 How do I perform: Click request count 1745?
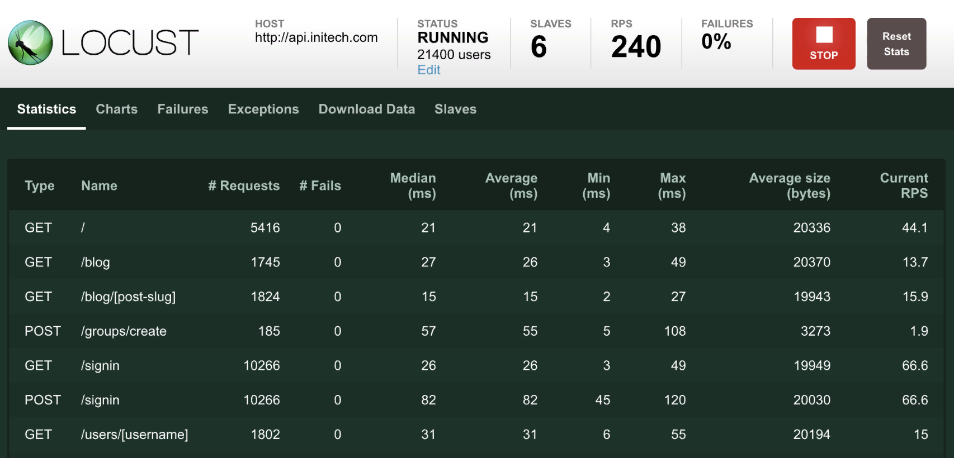point(265,263)
